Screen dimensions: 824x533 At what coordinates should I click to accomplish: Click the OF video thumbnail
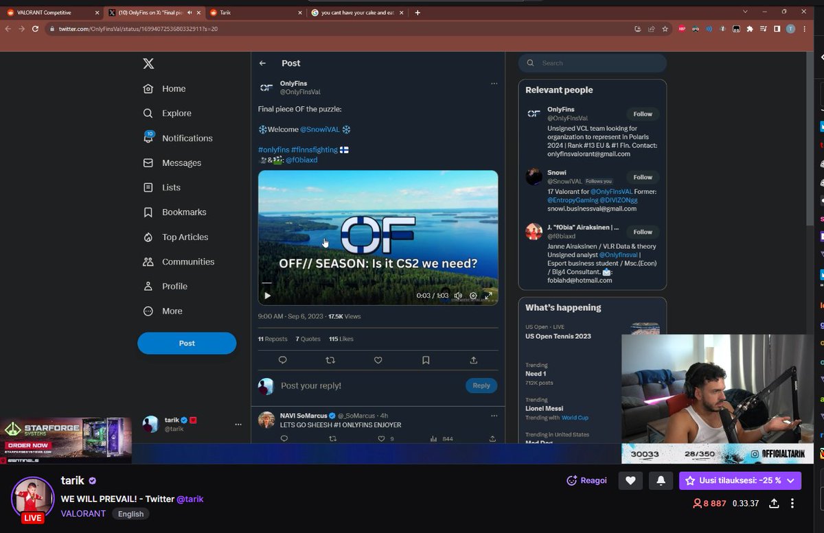378,237
